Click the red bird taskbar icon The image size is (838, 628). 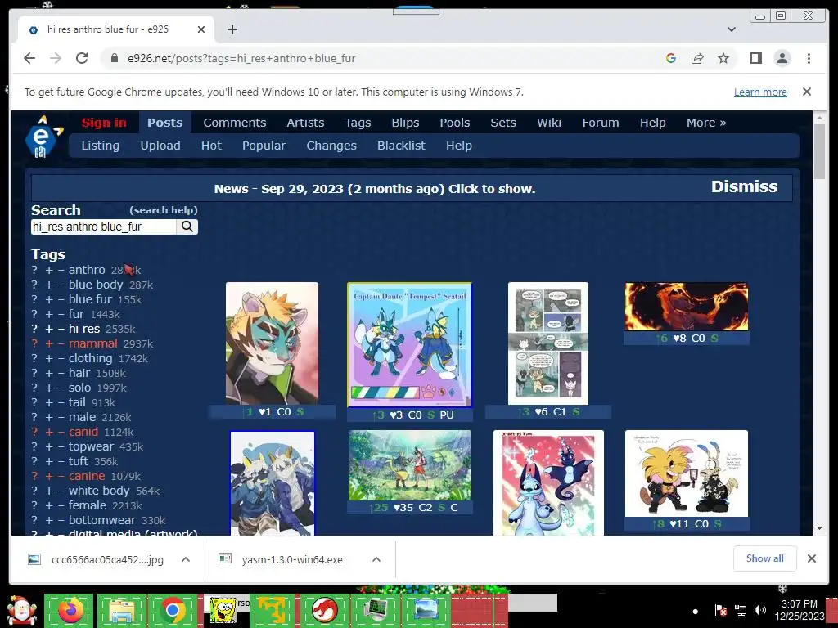324,610
